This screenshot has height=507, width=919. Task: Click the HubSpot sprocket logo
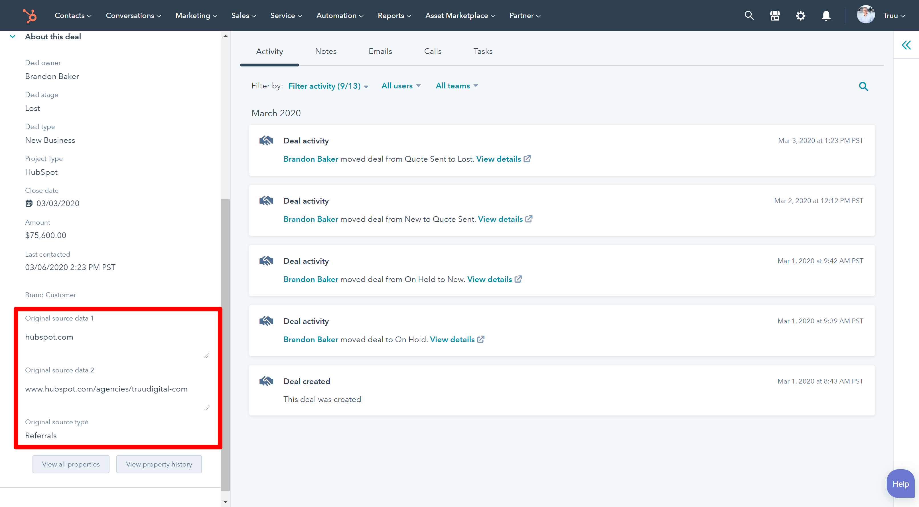(30, 16)
